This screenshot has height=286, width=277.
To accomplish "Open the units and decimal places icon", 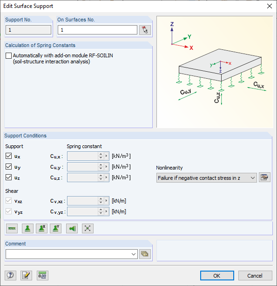I will coord(42,275).
